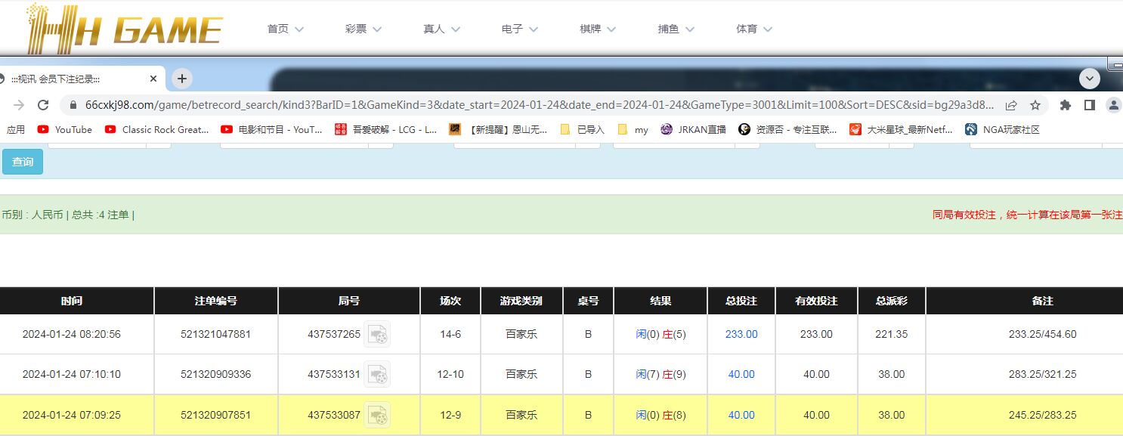Click the video replay icon for round 437533087

377,415
